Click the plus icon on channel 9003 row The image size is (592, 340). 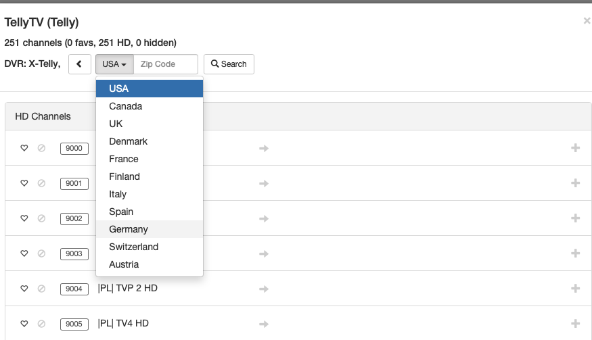coord(576,253)
